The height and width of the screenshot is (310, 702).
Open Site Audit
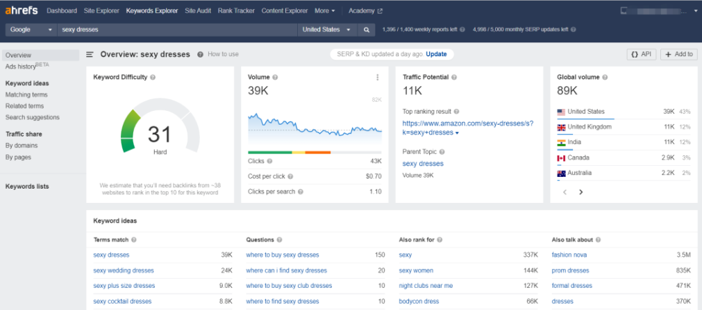tap(198, 10)
